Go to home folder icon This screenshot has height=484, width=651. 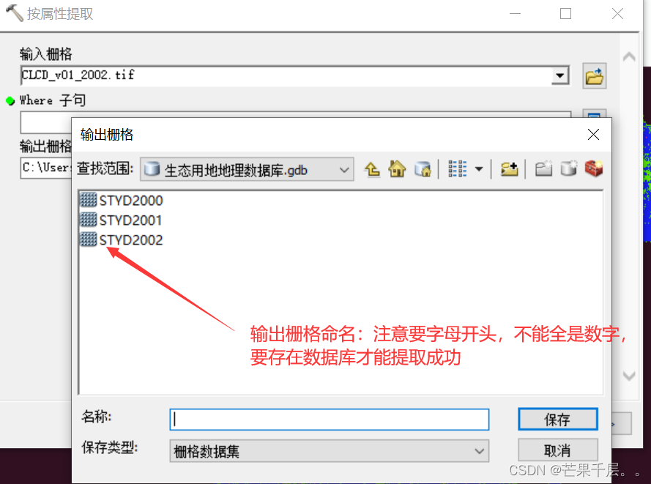[397, 169]
